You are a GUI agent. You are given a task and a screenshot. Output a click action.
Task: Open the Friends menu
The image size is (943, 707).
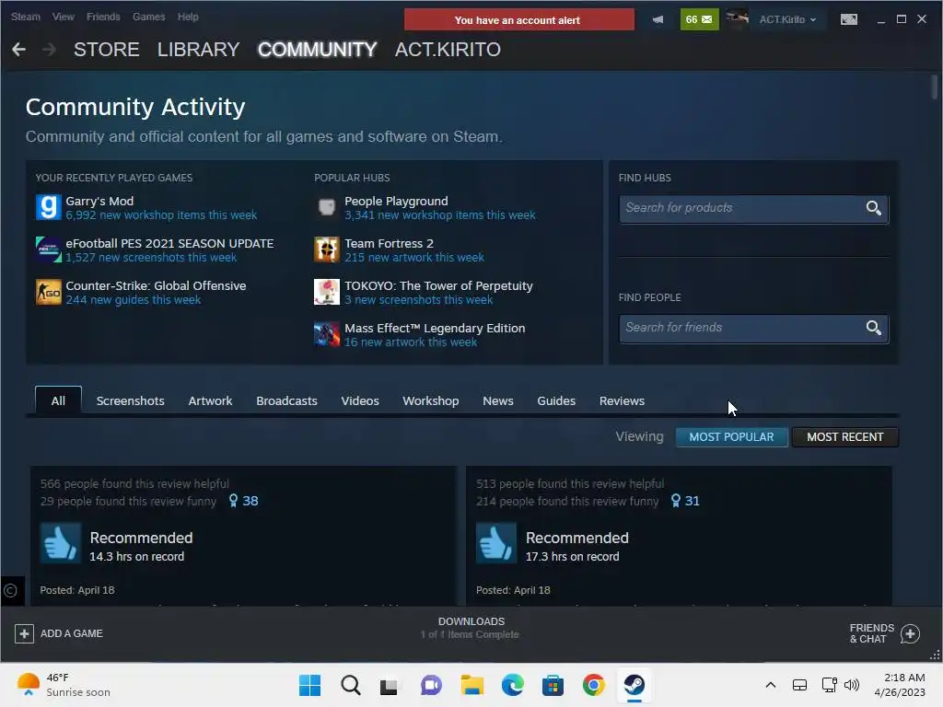pos(103,17)
